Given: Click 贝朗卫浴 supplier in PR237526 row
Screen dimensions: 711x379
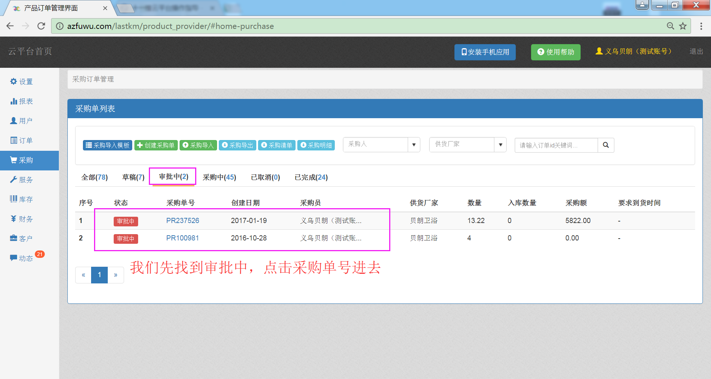Looking at the screenshot, I should pyautogui.click(x=424, y=220).
